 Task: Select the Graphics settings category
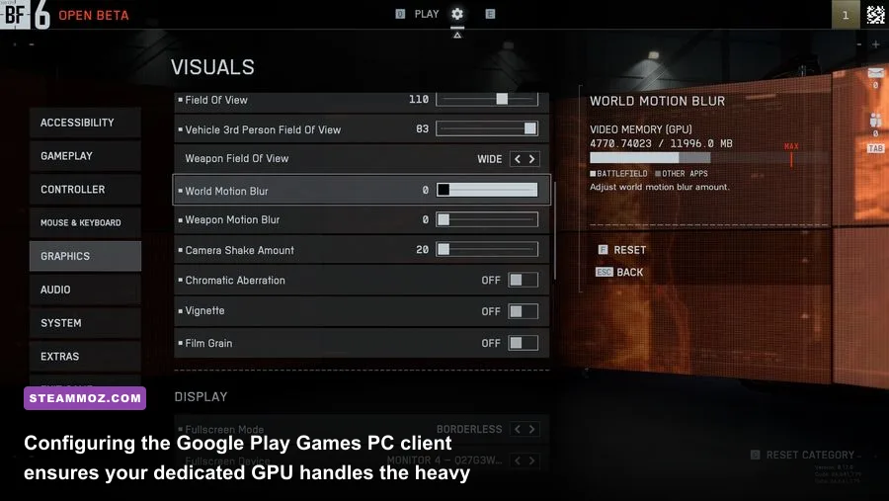click(85, 256)
